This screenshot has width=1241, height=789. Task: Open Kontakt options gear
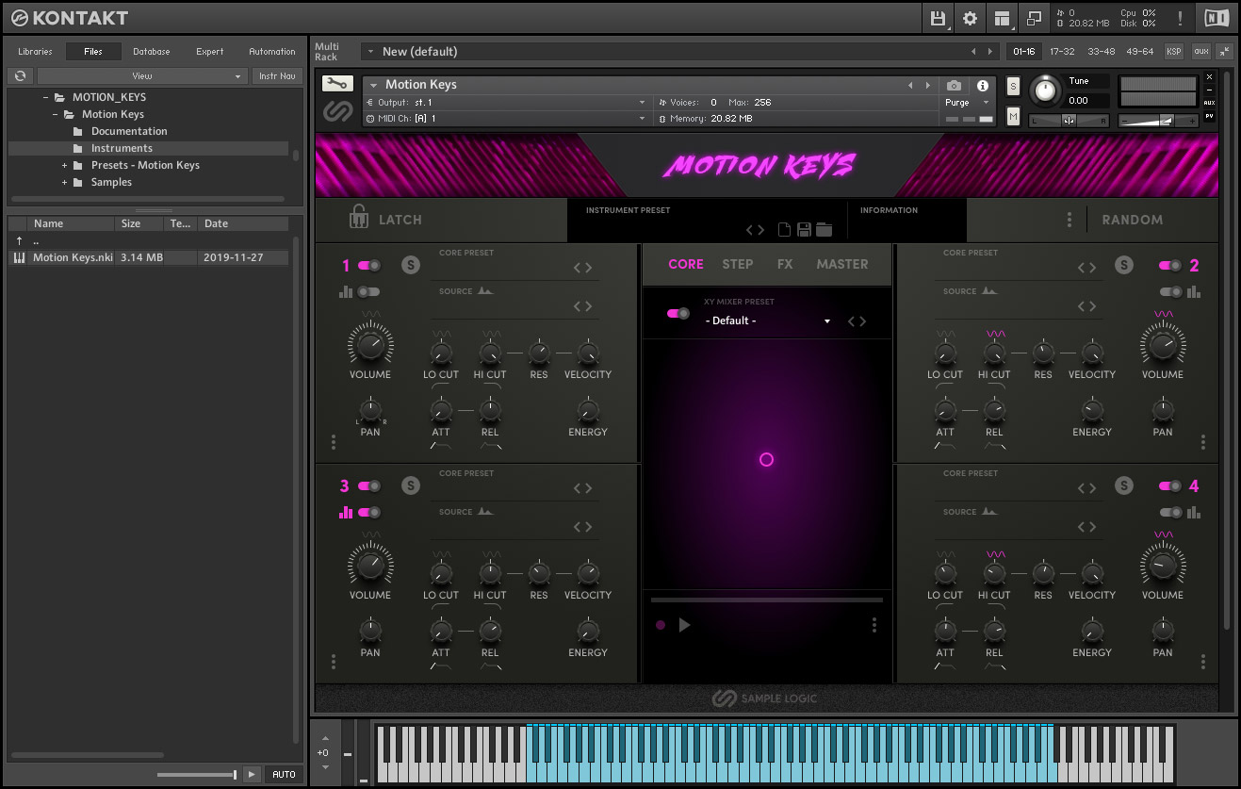click(x=970, y=18)
